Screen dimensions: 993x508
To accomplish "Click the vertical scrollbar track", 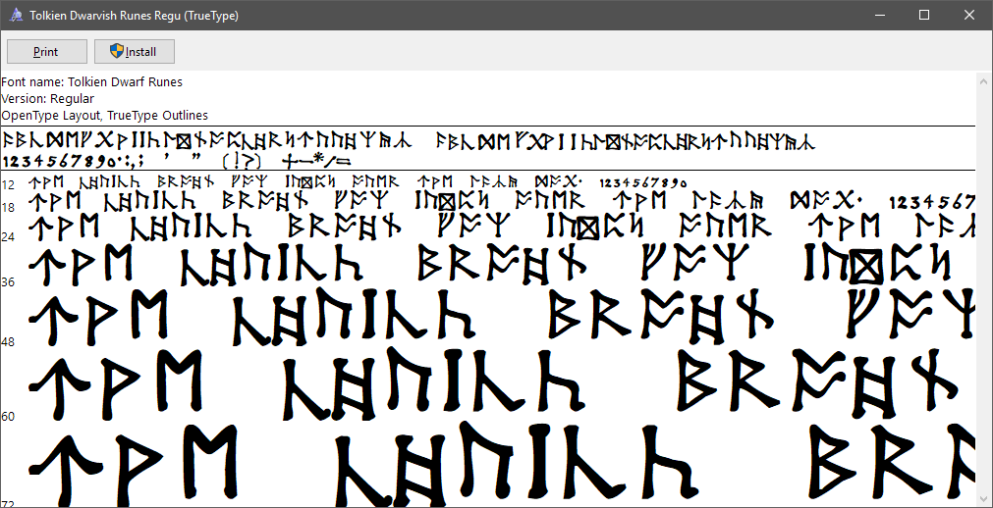I will pos(983,289).
